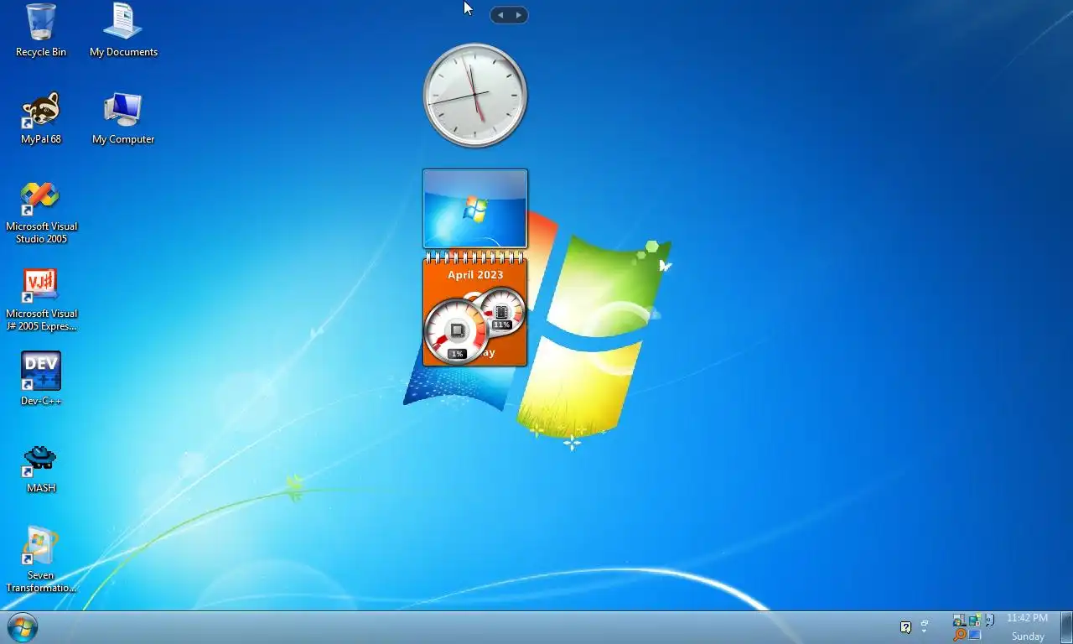The image size is (1073, 644).
Task: Click the orange magnifier tray icon
Action: (x=959, y=636)
